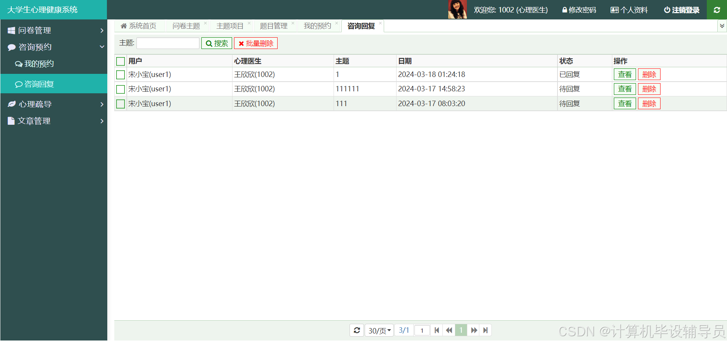The image size is (727, 344).
Task: Switch to the 主题项目 tab
Action: [230, 26]
